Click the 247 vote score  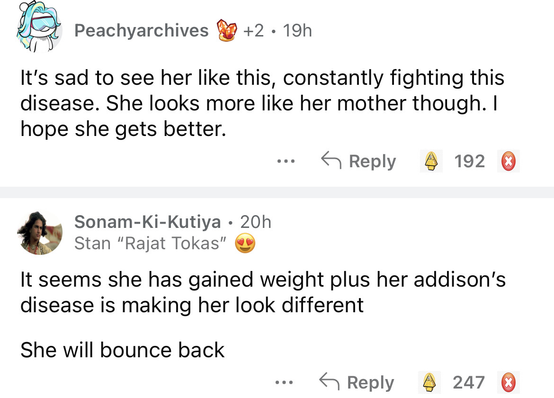[468, 382]
